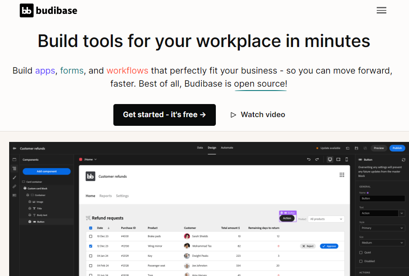Open the /Home screen dropdown
Screen dimensions: 409x276
90,159
